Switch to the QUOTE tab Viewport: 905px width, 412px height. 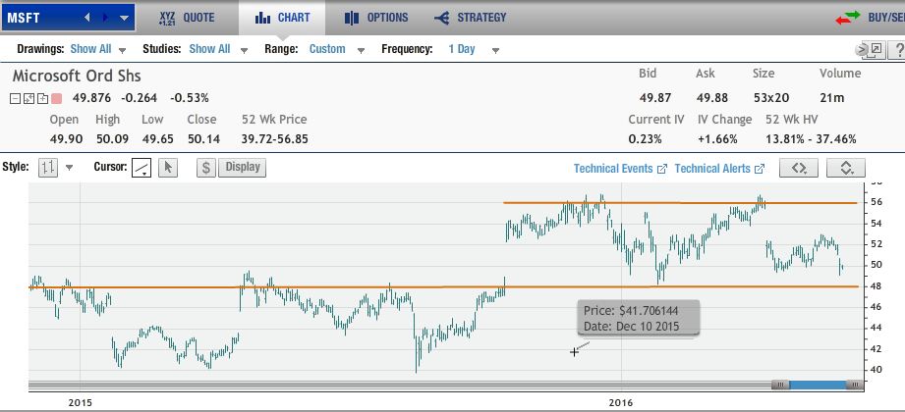pos(187,18)
